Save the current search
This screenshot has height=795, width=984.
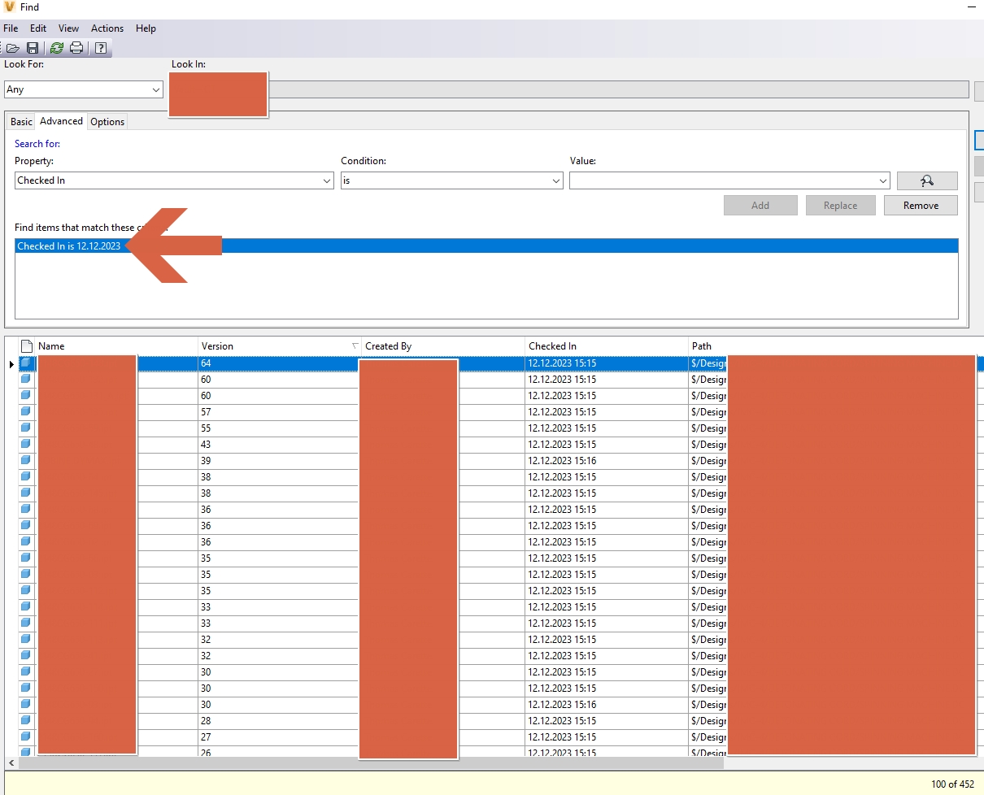[33, 48]
